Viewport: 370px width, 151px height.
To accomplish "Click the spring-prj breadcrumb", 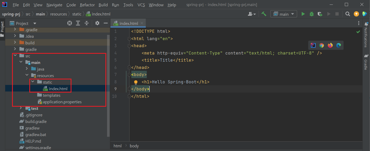I will point(11,14).
